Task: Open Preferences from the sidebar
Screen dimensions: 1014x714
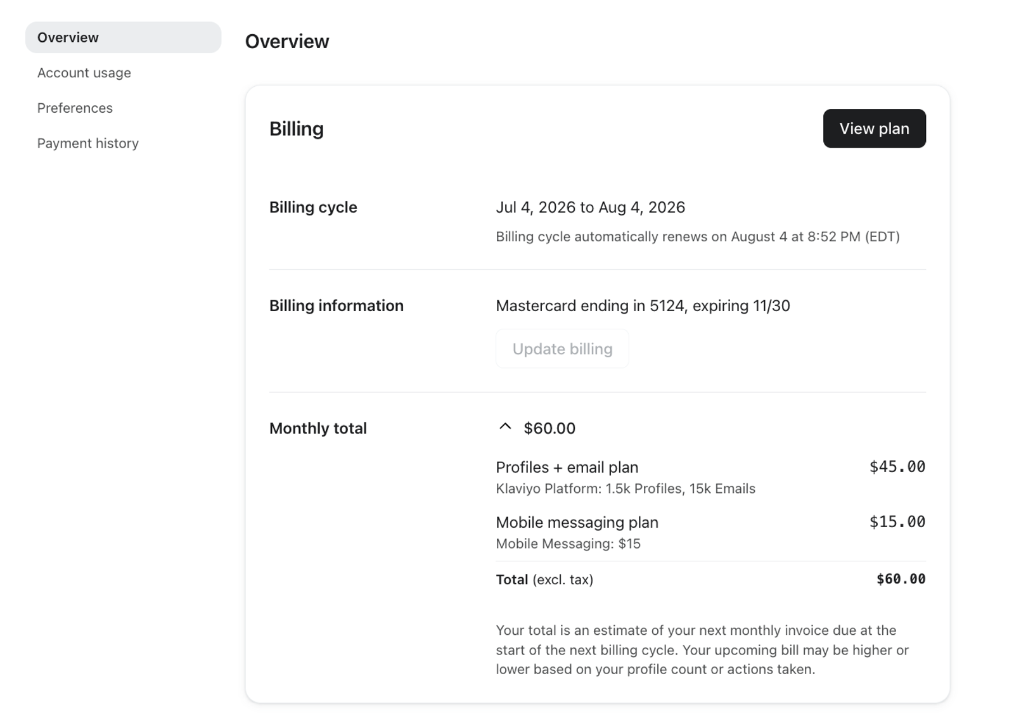Action: 75,108
